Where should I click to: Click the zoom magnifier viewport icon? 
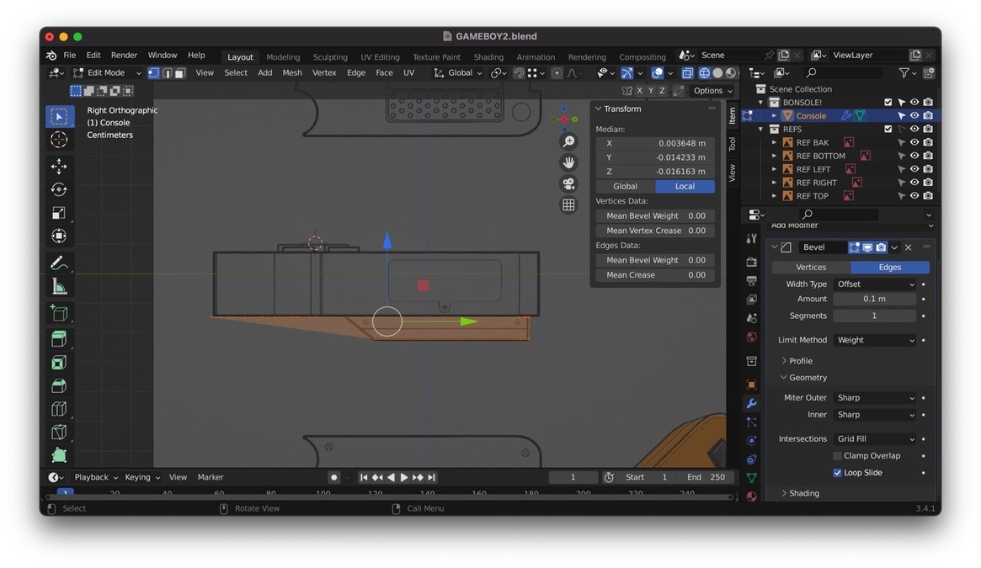tap(568, 141)
